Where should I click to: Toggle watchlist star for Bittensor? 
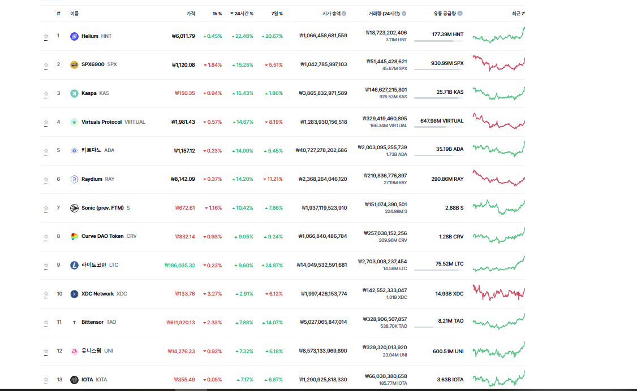coord(46,323)
